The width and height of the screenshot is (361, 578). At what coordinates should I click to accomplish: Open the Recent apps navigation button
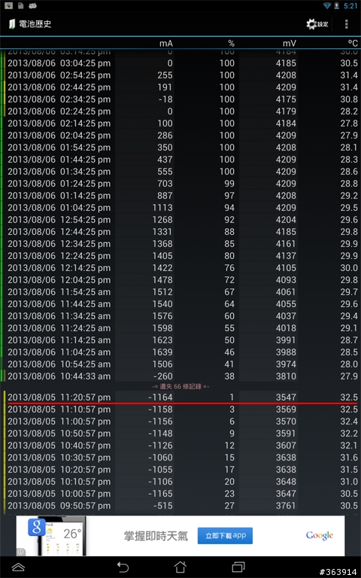[238, 567]
